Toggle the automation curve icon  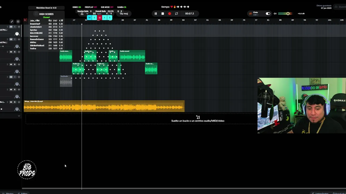click(x=12, y=22)
